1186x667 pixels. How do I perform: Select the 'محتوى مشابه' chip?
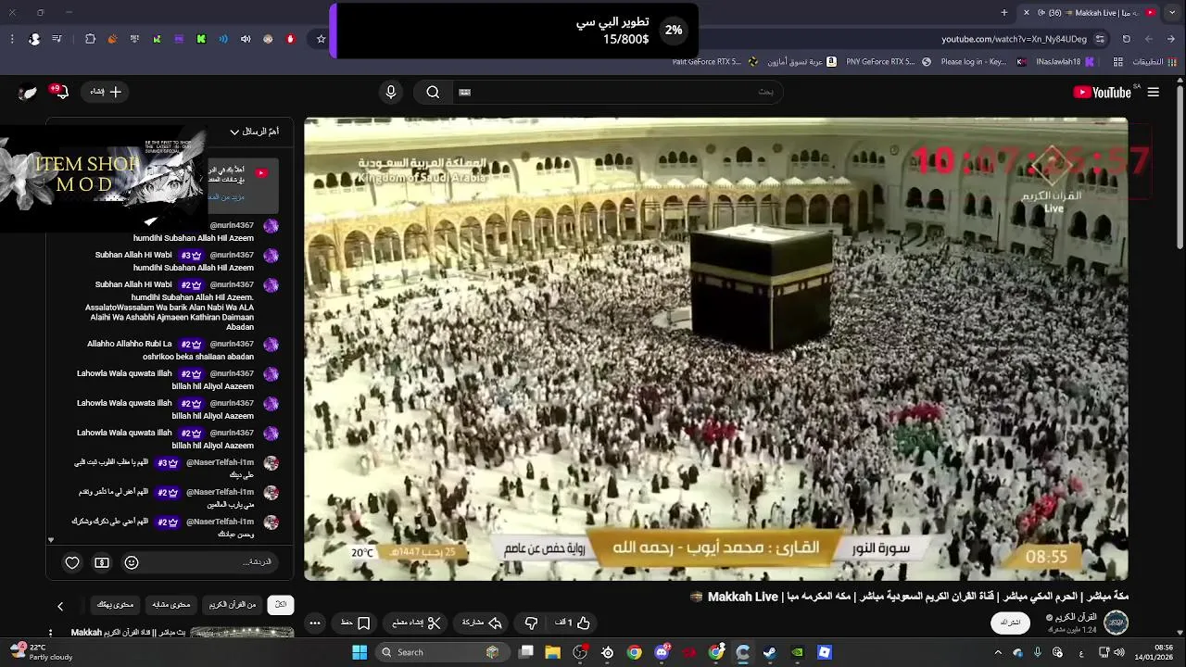[171, 605]
